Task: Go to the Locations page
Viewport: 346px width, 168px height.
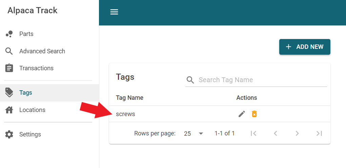Action: click(32, 110)
